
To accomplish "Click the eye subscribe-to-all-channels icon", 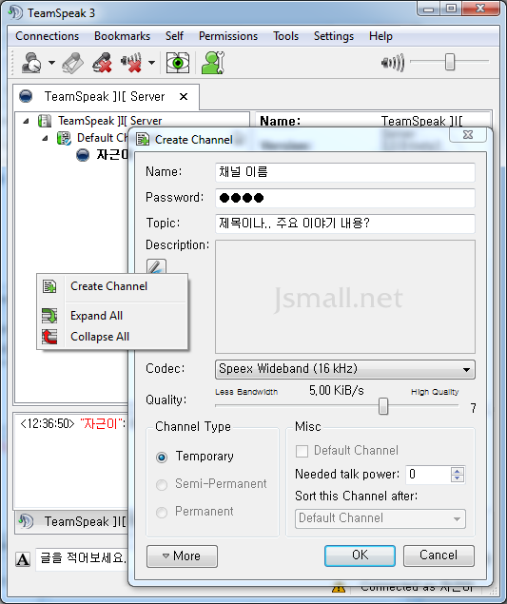I will (x=178, y=63).
